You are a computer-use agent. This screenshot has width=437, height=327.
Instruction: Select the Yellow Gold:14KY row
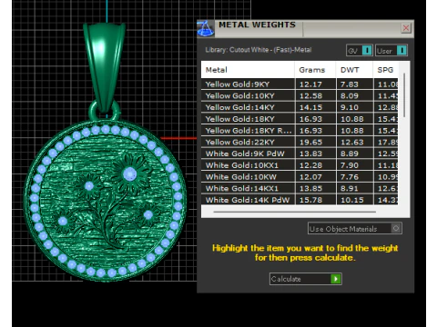tap(300, 107)
